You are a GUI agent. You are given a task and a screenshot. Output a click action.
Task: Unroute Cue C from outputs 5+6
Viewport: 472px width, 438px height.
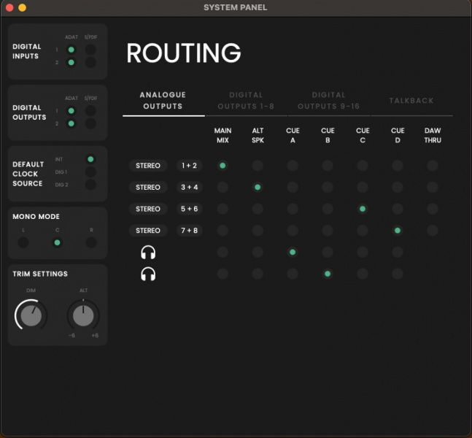[363, 209]
